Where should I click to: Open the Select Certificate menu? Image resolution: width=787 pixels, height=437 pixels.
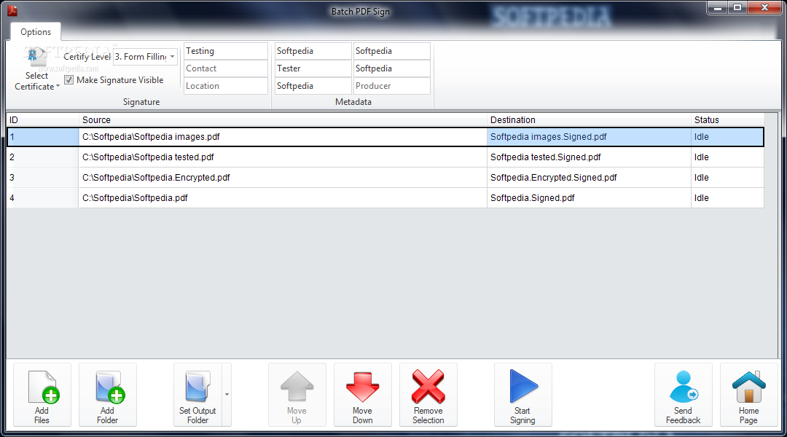(36, 70)
